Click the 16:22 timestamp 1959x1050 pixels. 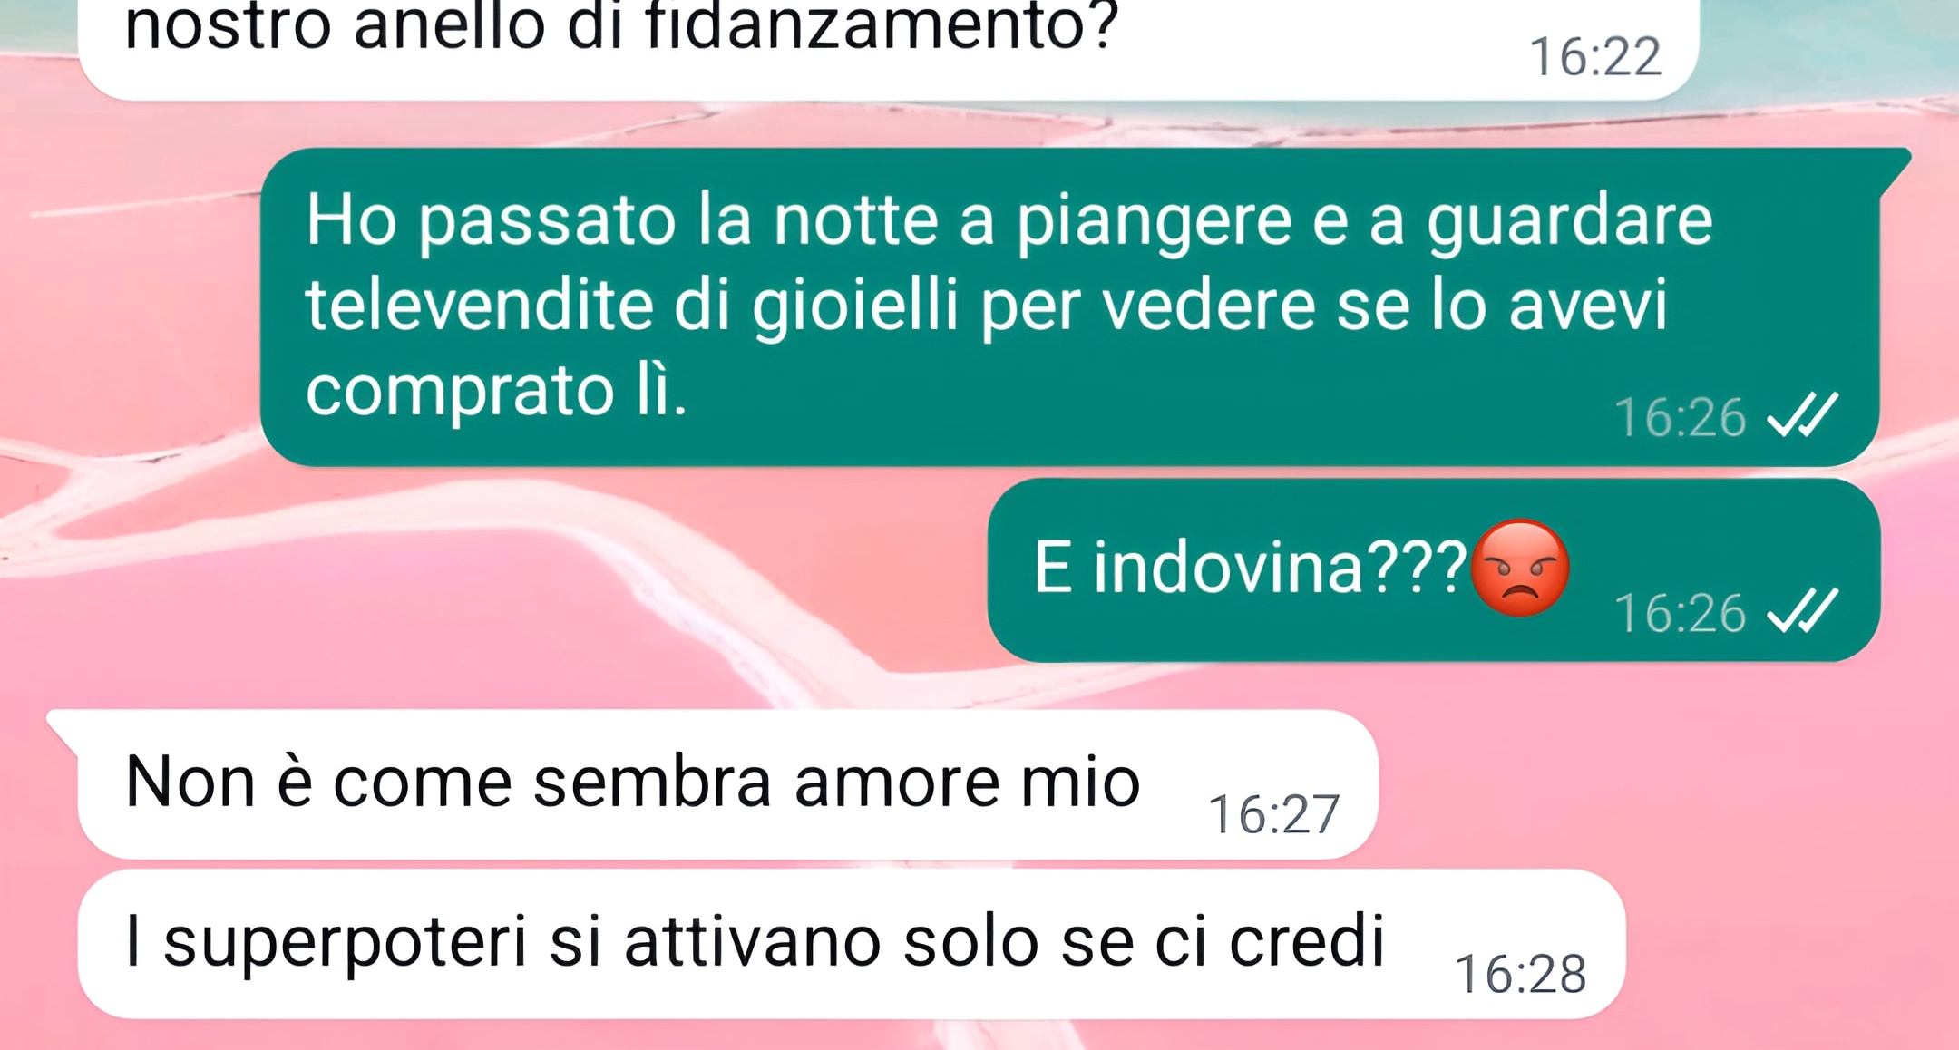tap(1595, 56)
